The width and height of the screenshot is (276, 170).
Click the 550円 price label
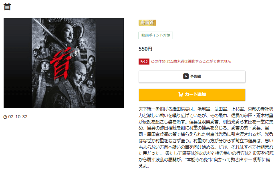[145, 49]
